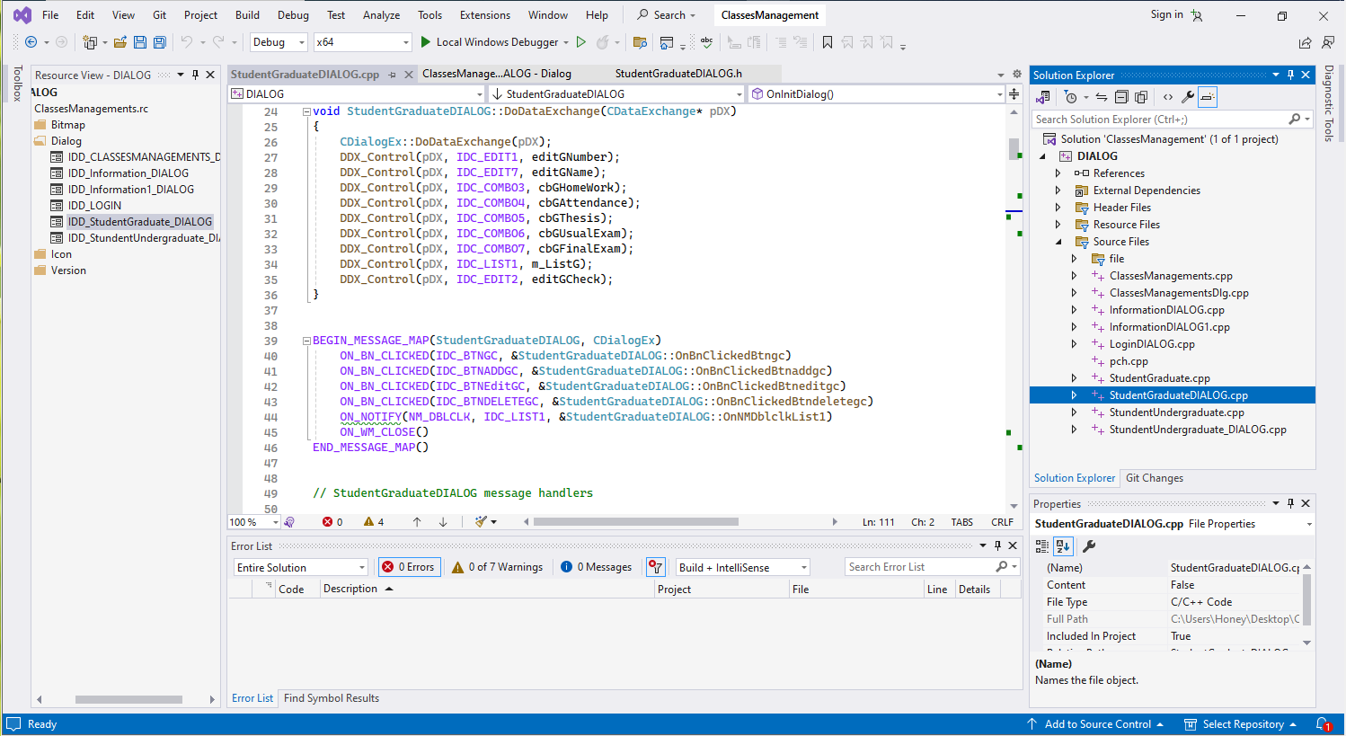The image size is (1346, 736).
Task: Open the notification bell in the status bar
Action: [1323, 724]
